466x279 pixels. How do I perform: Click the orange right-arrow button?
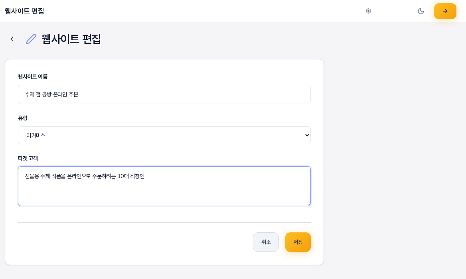coord(445,11)
